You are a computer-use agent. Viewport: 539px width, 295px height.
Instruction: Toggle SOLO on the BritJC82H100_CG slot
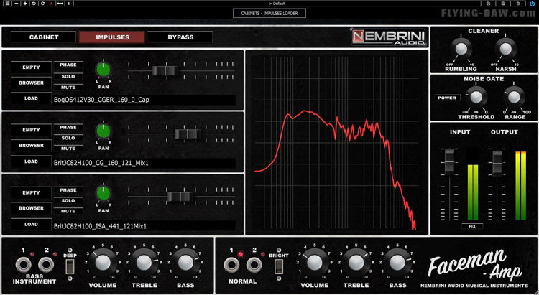[68, 138]
